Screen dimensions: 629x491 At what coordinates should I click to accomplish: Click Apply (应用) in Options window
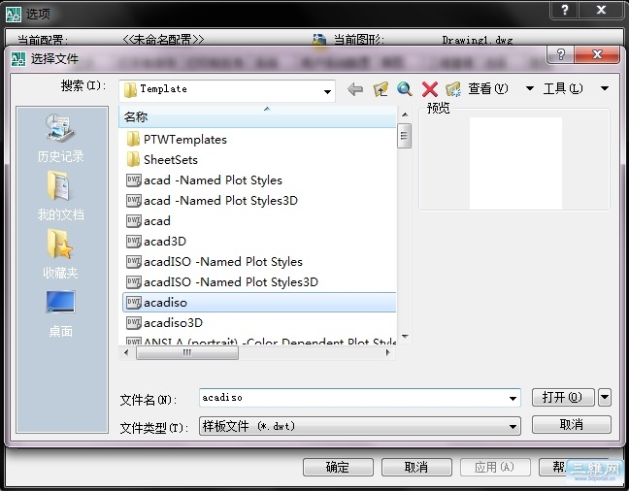(x=495, y=467)
